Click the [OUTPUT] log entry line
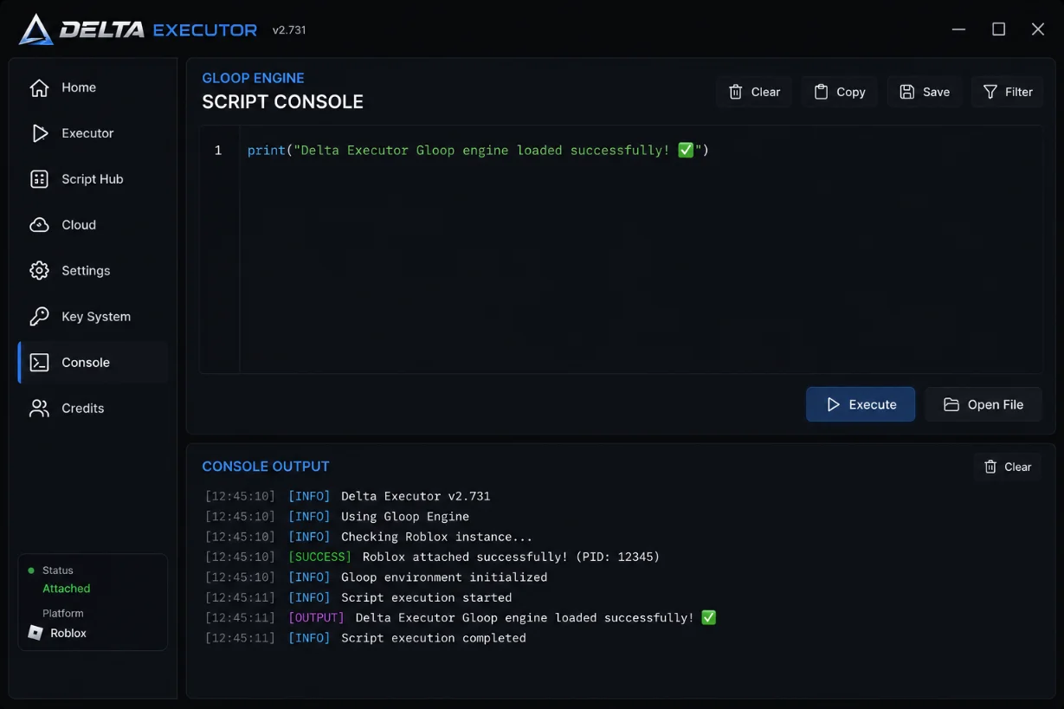 pyautogui.click(x=461, y=617)
